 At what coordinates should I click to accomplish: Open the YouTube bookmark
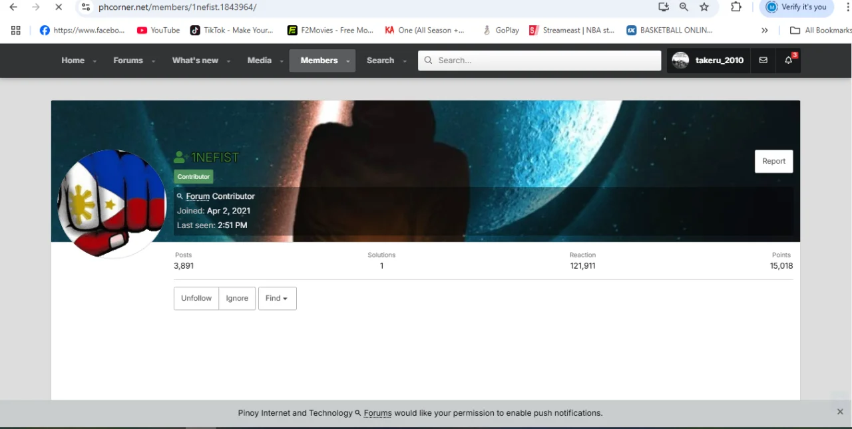pos(158,30)
